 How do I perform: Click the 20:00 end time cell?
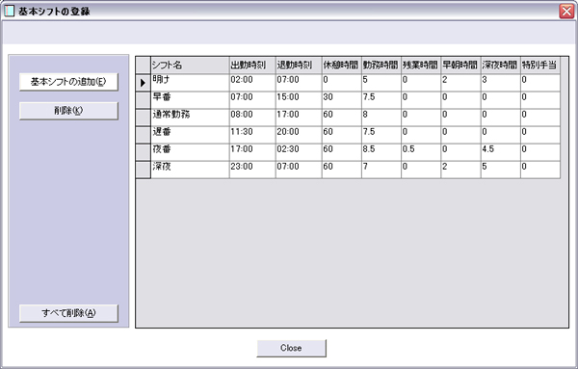[x=299, y=135]
